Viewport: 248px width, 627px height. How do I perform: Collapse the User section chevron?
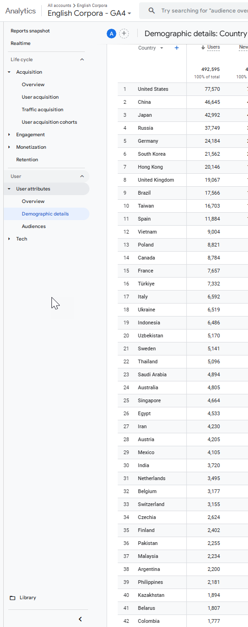click(82, 176)
